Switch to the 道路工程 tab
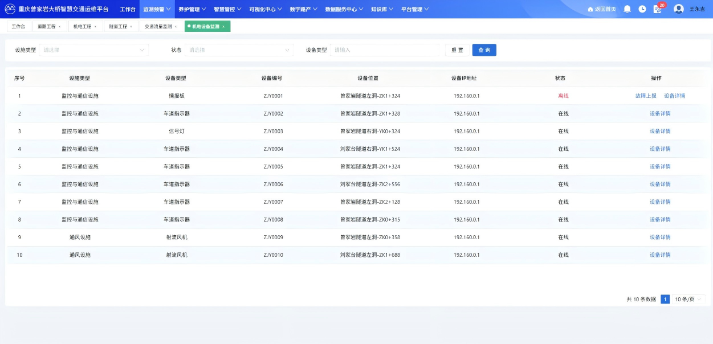Screen dimensions: 713x344 pyautogui.click(x=47, y=27)
